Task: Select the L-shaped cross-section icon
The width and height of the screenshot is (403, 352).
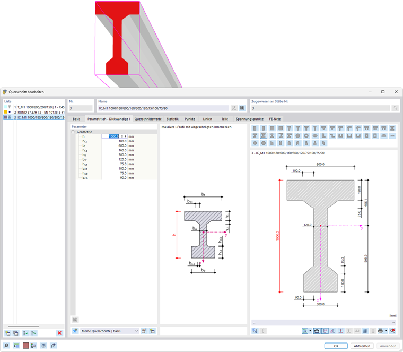Action: [x=323, y=135]
